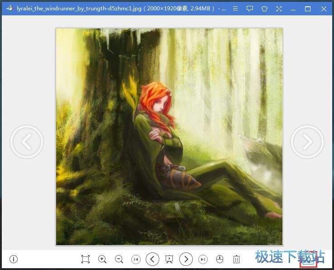Open the feedback chat bubble
334x270 pixels.
coord(250,9)
